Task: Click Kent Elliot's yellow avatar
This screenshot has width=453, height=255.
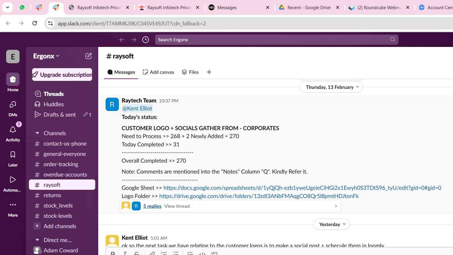Action: click(x=112, y=241)
